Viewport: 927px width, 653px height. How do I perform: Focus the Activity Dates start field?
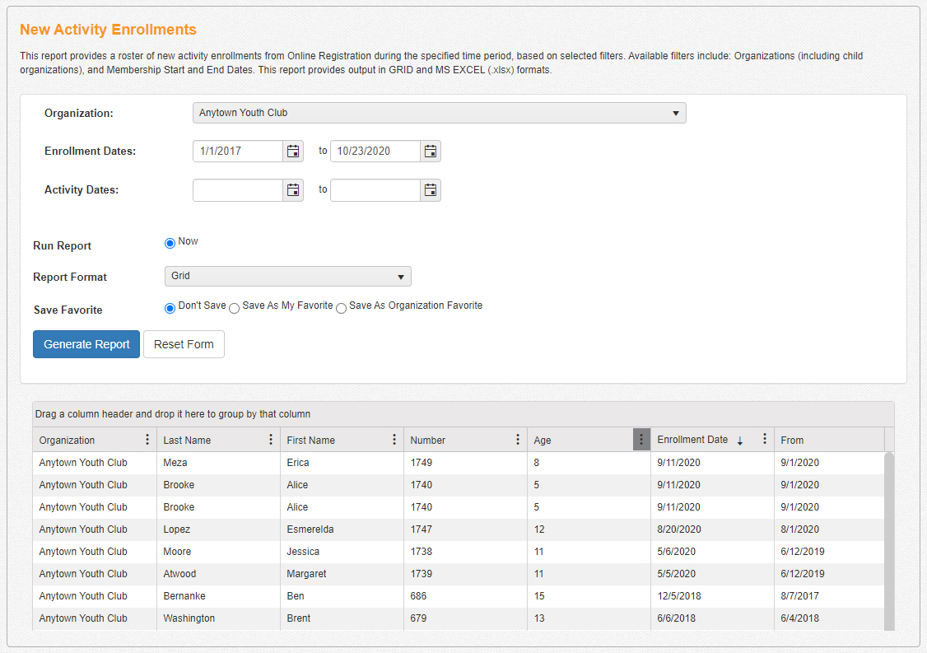pyautogui.click(x=238, y=190)
